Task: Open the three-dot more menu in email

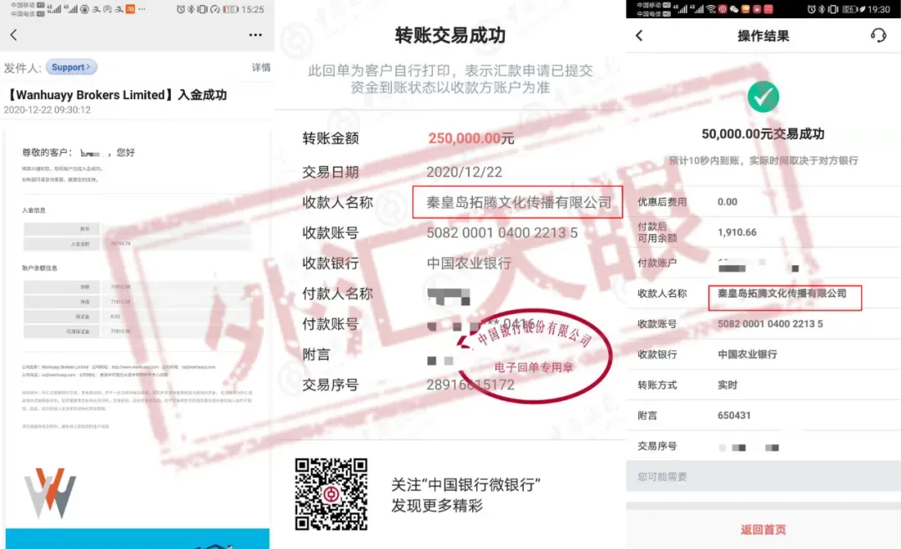Action: coord(255,35)
